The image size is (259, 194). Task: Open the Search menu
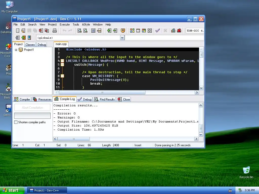point(32,25)
